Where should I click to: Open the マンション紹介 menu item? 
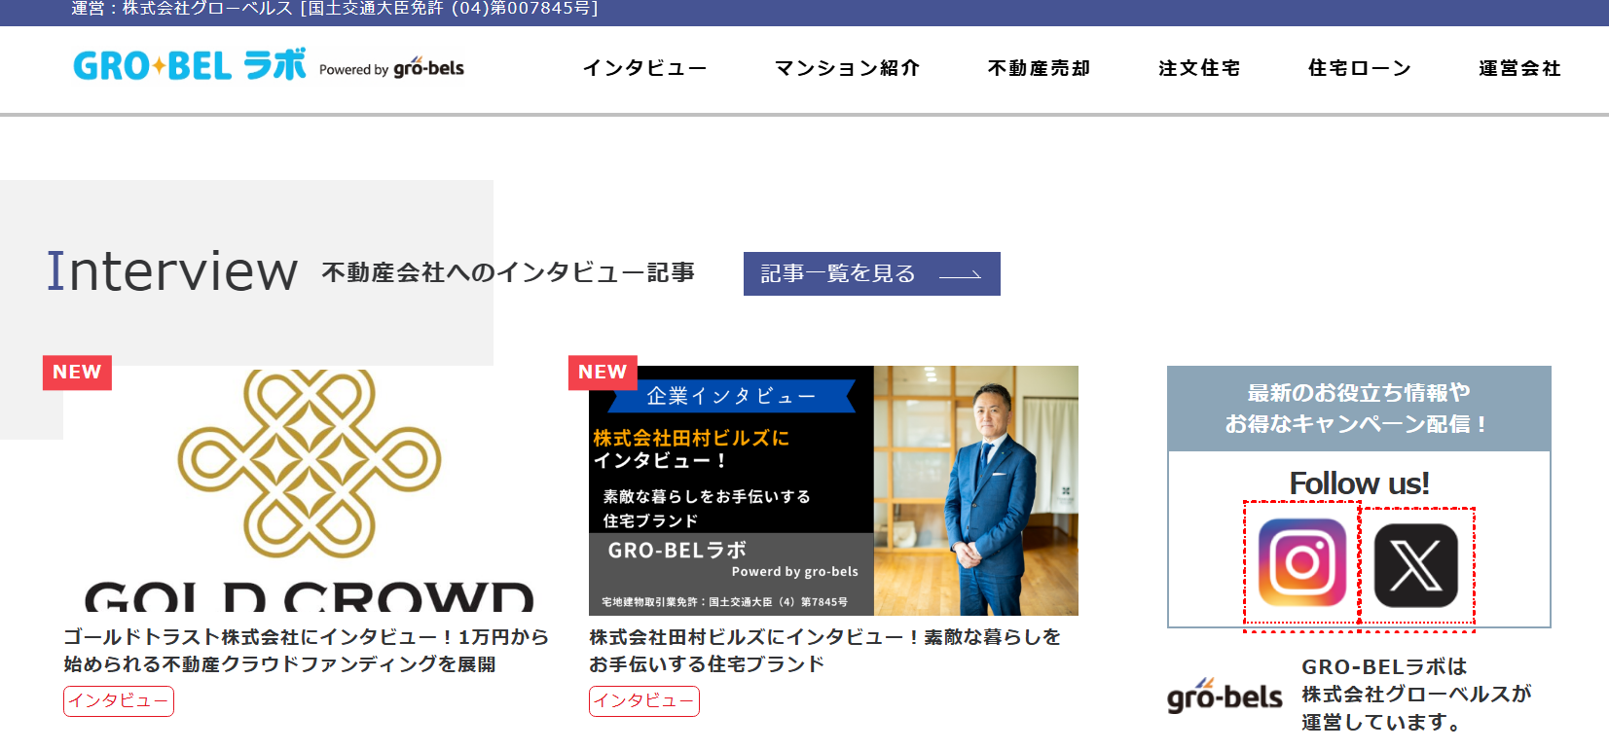coord(847,68)
